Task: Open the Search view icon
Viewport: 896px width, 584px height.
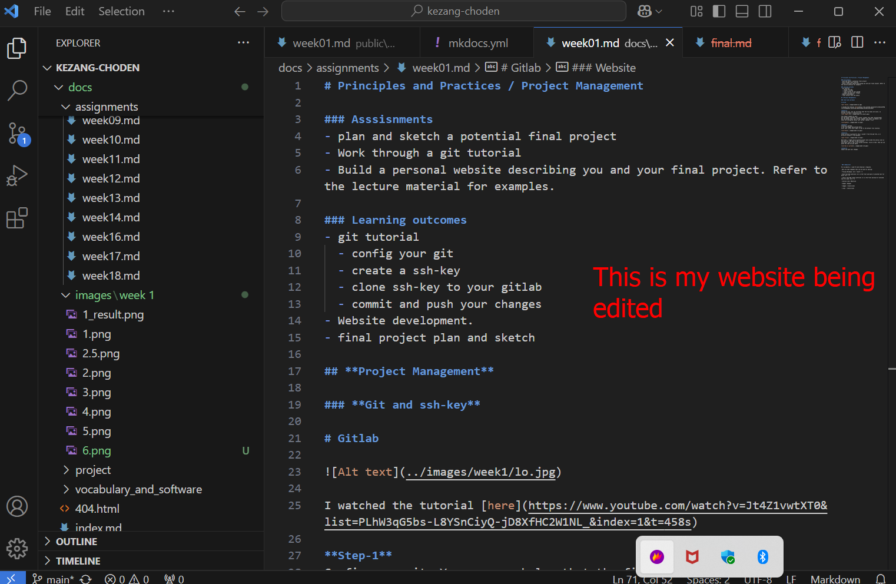Action: 17,91
